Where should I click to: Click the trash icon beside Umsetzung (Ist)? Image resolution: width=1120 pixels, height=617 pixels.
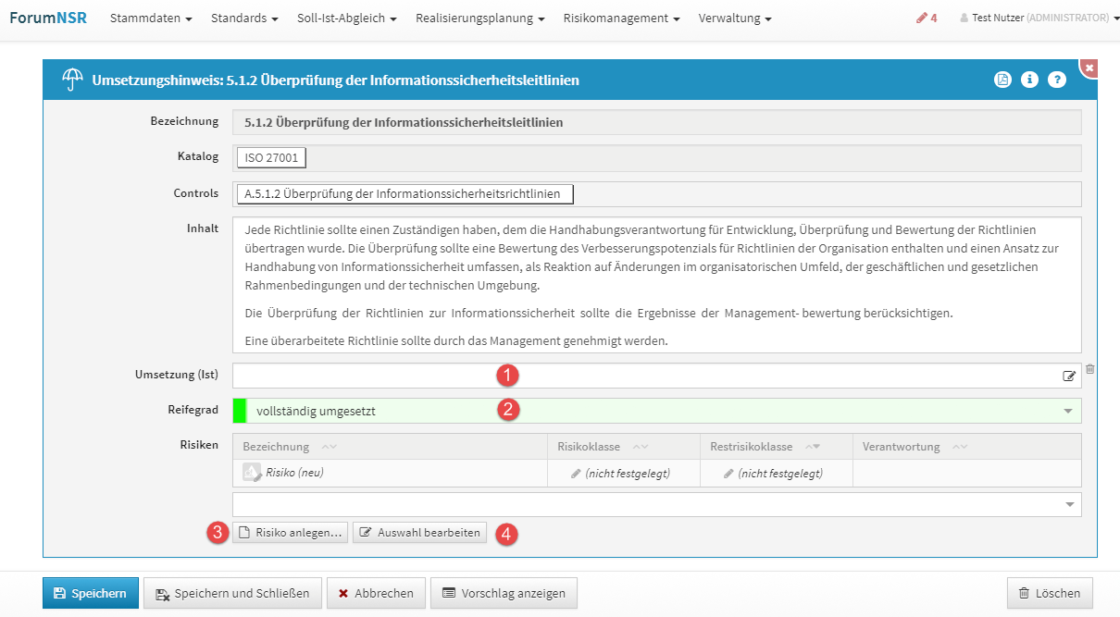(1090, 369)
